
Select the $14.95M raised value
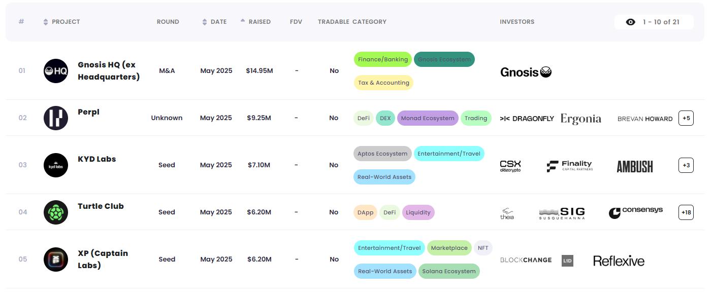[x=260, y=71]
